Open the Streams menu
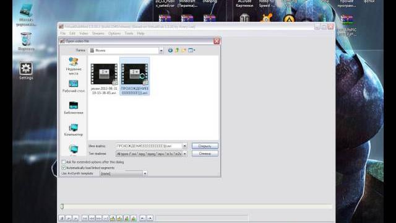The image size is (396, 223). click(x=98, y=33)
